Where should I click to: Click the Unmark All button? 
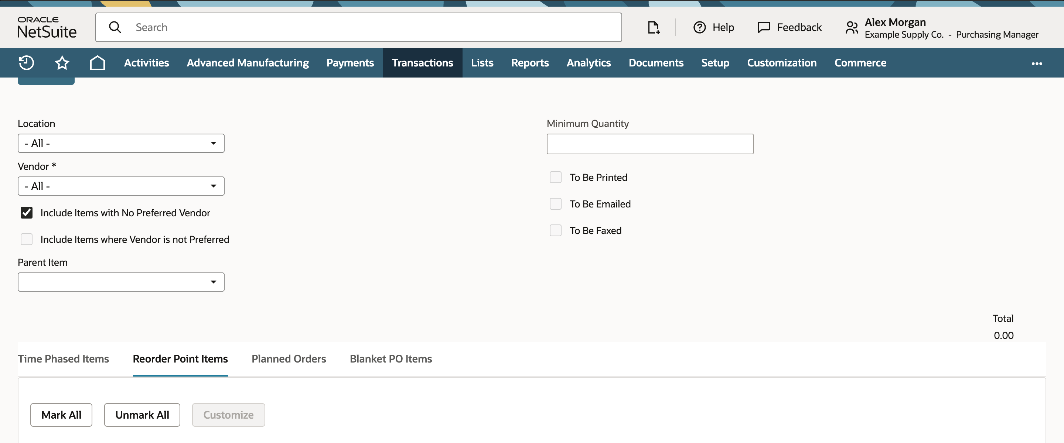(x=142, y=415)
